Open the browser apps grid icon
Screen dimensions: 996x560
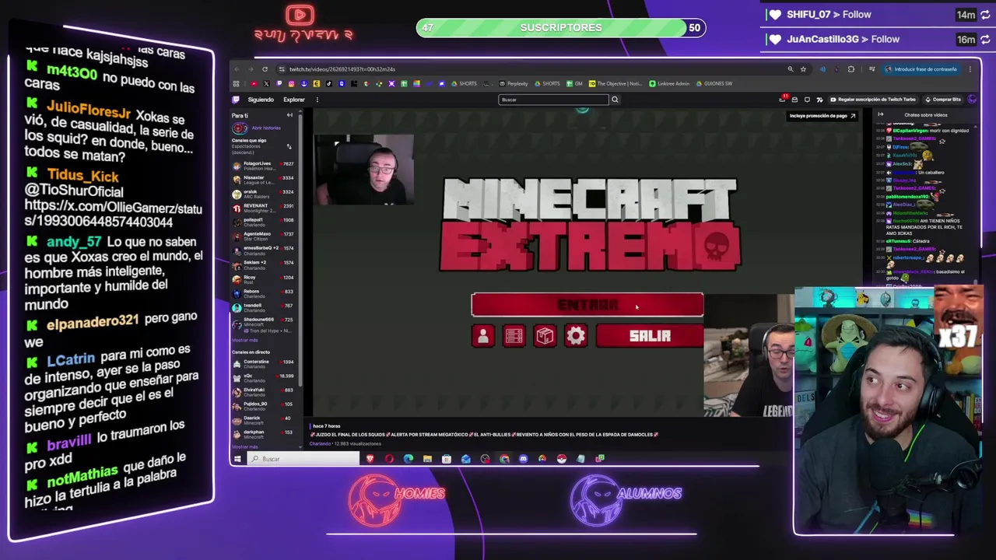point(237,83)
